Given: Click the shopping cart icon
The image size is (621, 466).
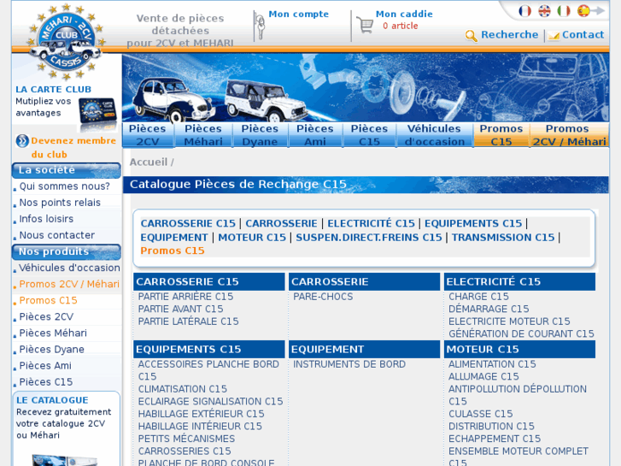Looking at the screenshot, I should point(365,26).
